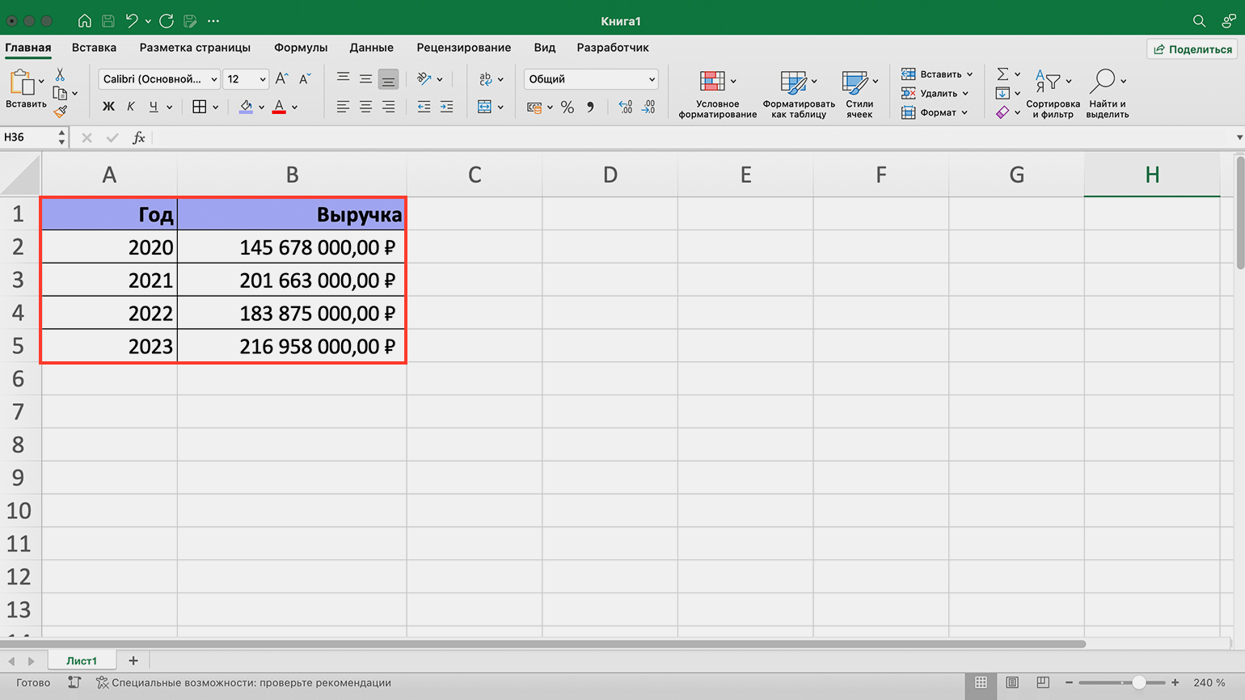Increase font size with the larger A

(x=281, y=78)
